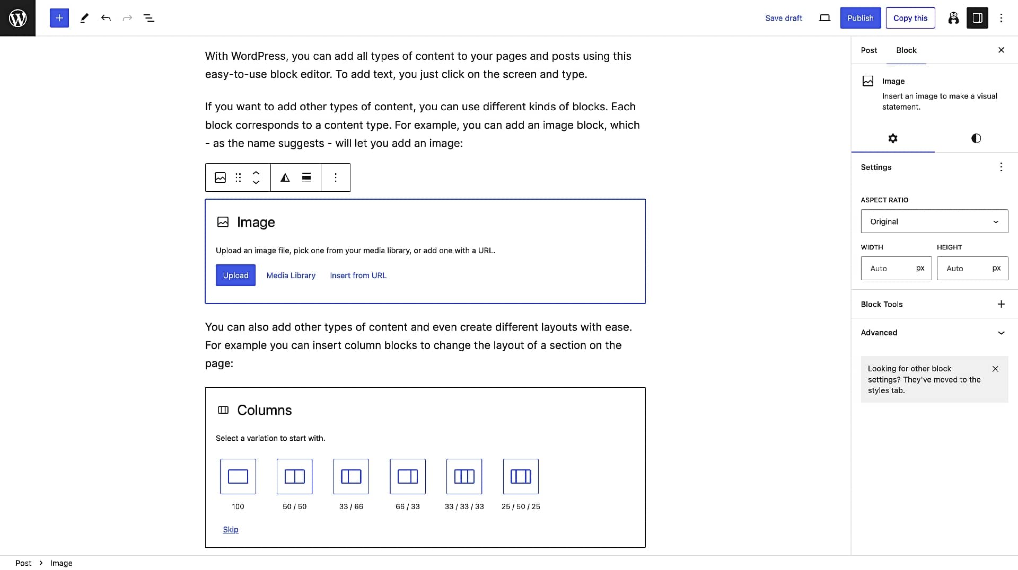
Task: Choose Insert from URL
Action: (x=358, y=275)
